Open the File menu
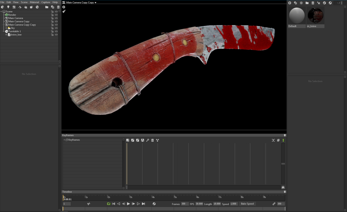 click(x=2, y=2)
